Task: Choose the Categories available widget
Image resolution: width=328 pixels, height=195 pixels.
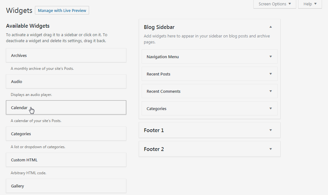Action: pos(66,134)
